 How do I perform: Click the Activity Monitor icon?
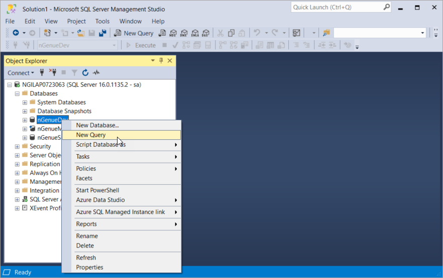pos(296,33)
